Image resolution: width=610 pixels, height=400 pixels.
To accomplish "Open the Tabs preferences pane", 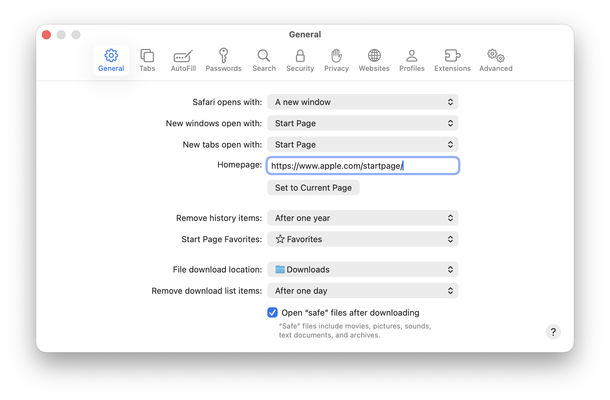I will point(147,60).
